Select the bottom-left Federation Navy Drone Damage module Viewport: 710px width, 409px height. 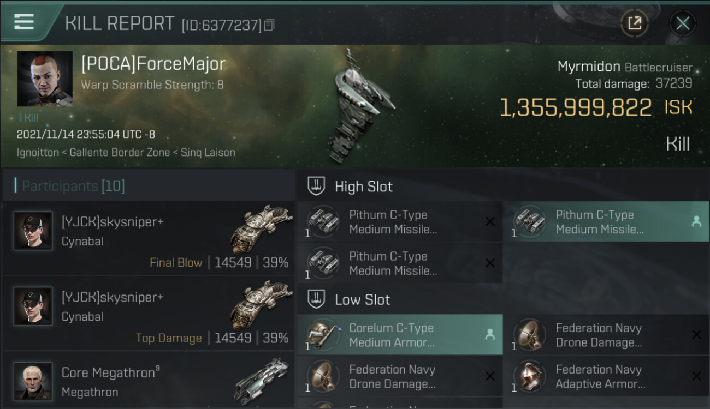pos(400,376)
